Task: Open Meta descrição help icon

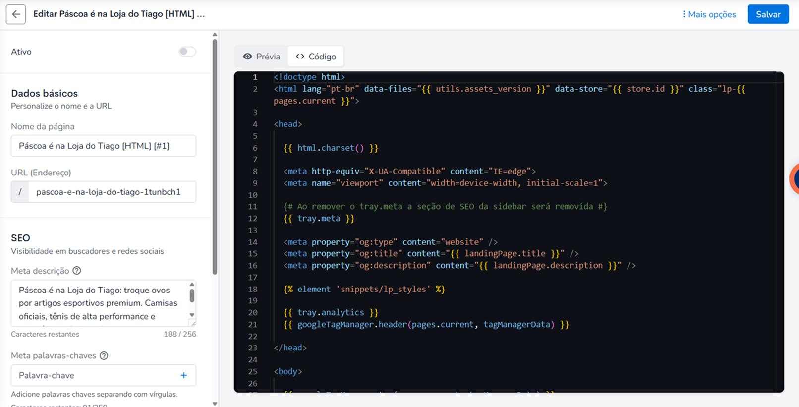Action: (77, 271)
